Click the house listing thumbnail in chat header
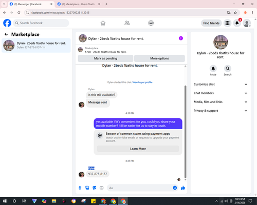Screen dimensions: 257x205 pyautogui.click(x=83, y=38)
